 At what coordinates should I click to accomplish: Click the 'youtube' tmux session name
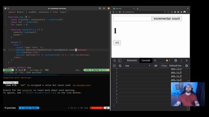11,108
